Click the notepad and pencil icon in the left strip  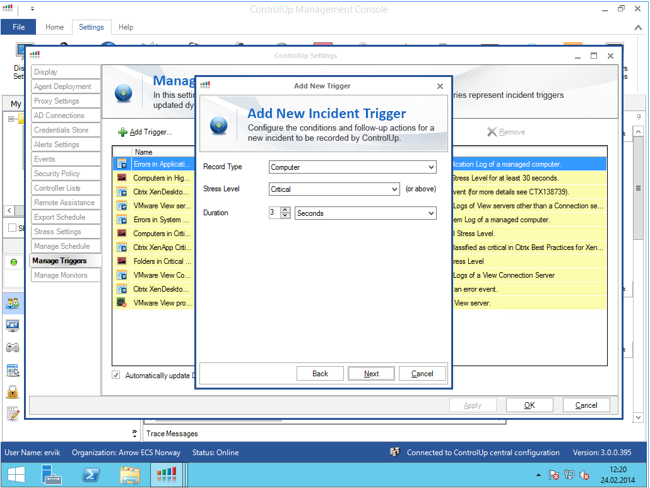(13, 414)
